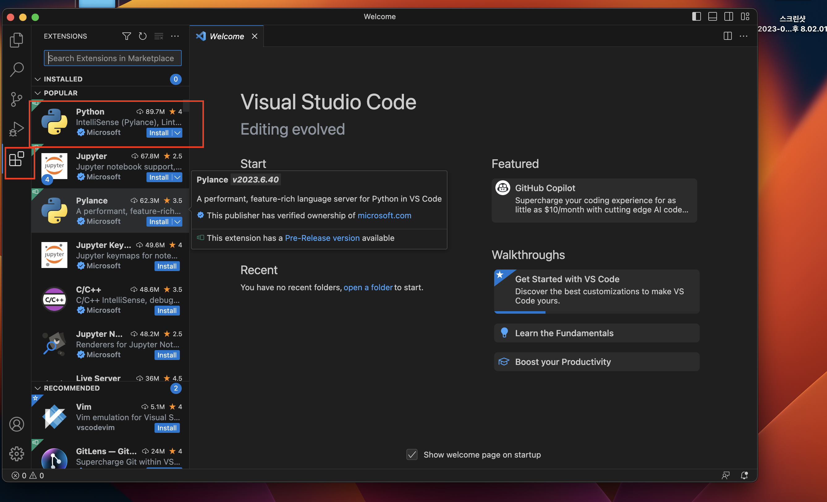827x502 pixels.
Task: Open the Manage gear icon
Action: 16,454
